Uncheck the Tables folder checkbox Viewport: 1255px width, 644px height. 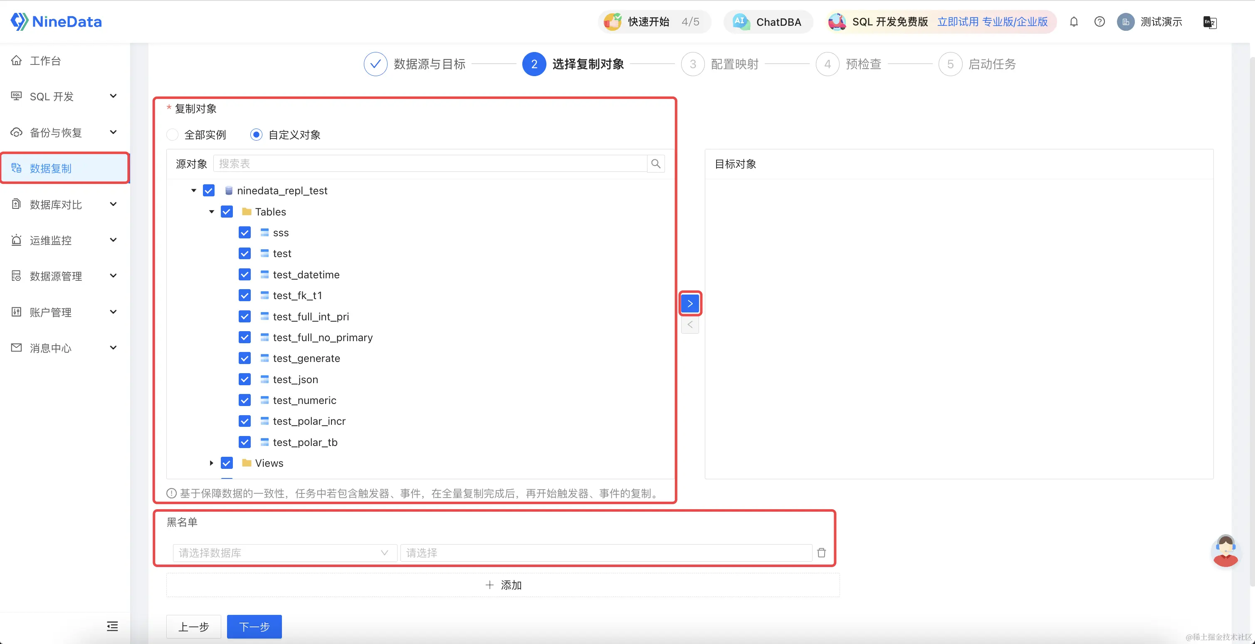(x=227, y=212)
